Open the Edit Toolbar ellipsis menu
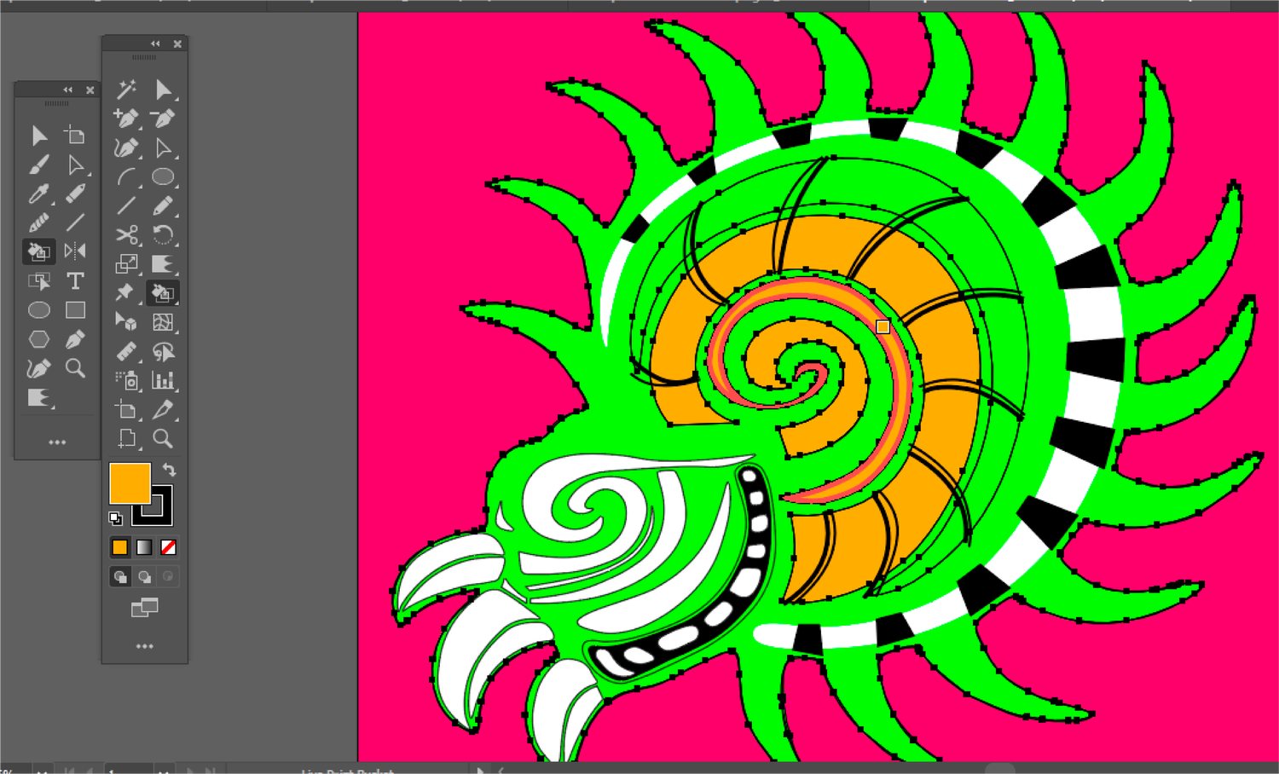 (144, 646)
